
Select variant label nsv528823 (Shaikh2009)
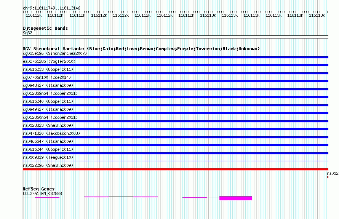coord(48,125)
